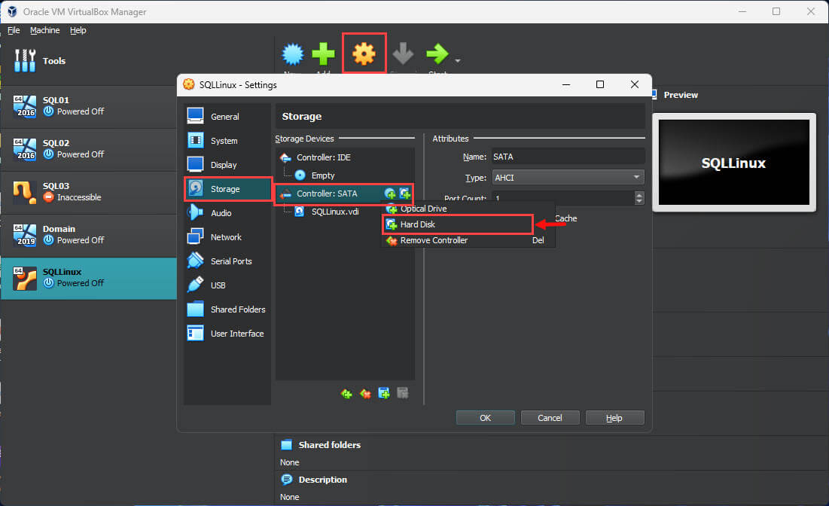This screenshot has height=506, width=829.
Task: Open the Display settings category
Action: pyautogui.click(x=227, y=165)
